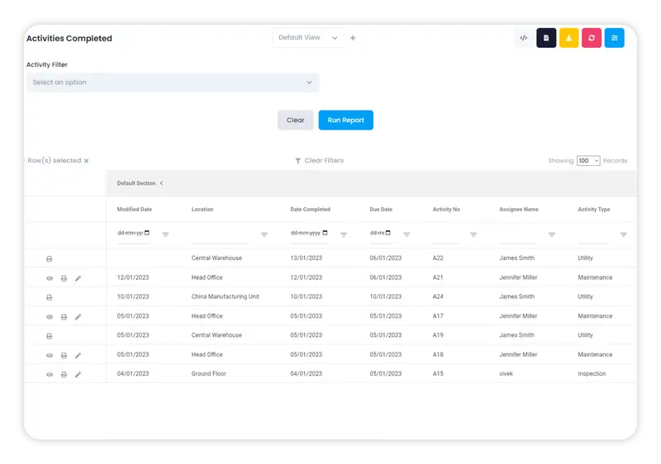Click the red refresh button
Screen dimensions: 661x464
592,38
